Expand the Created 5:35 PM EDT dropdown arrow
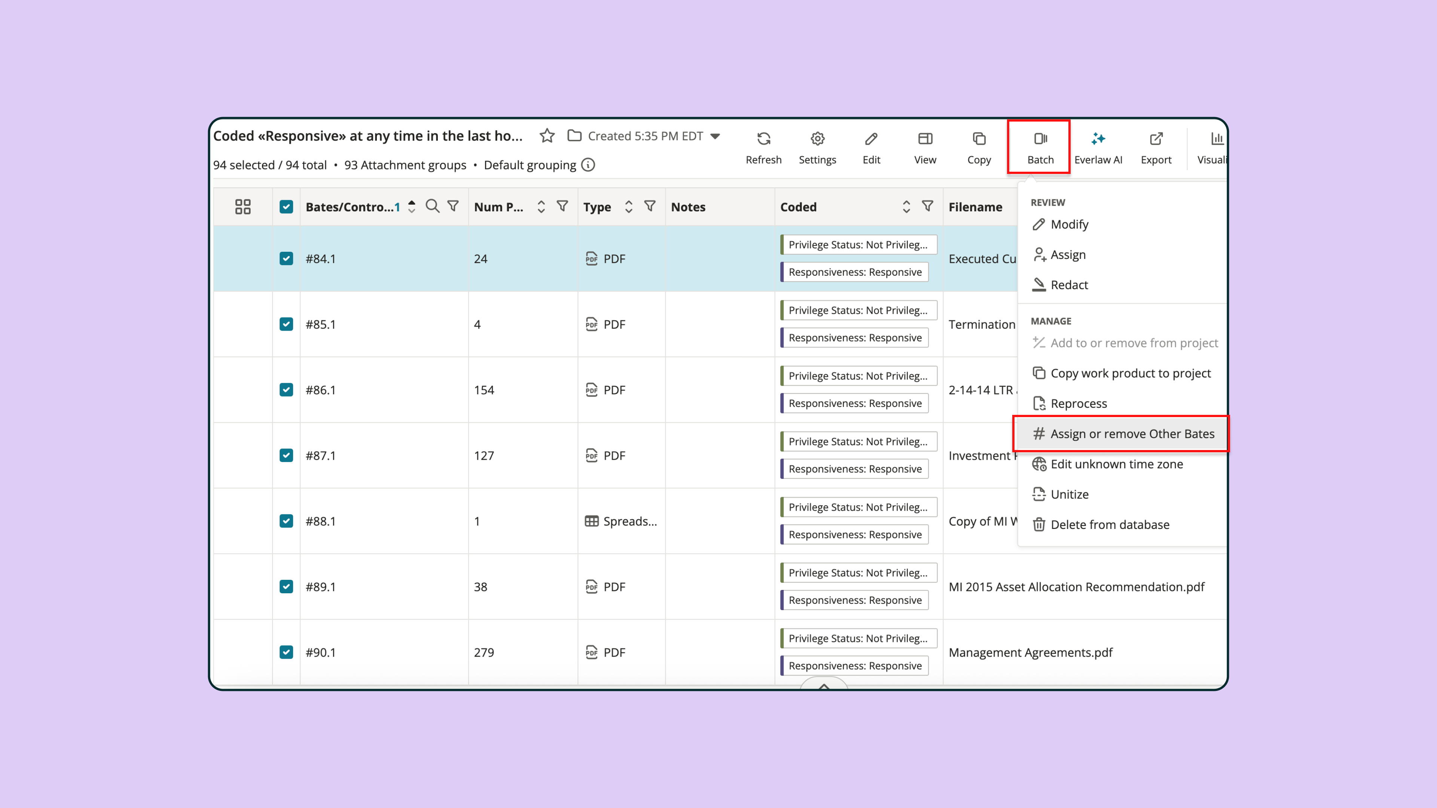The width and height of the screenshot is (1437, 808). (x=715, y=137)
